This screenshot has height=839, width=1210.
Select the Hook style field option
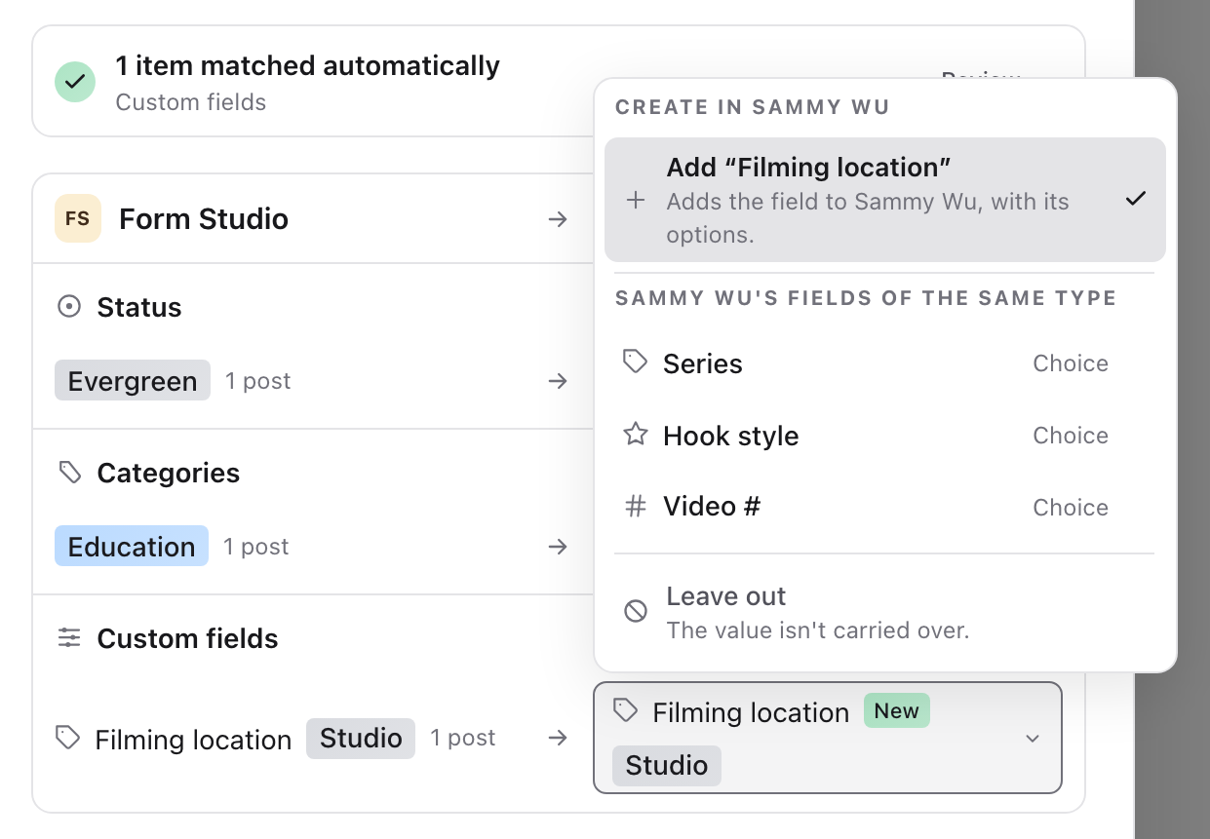point(885,436)
